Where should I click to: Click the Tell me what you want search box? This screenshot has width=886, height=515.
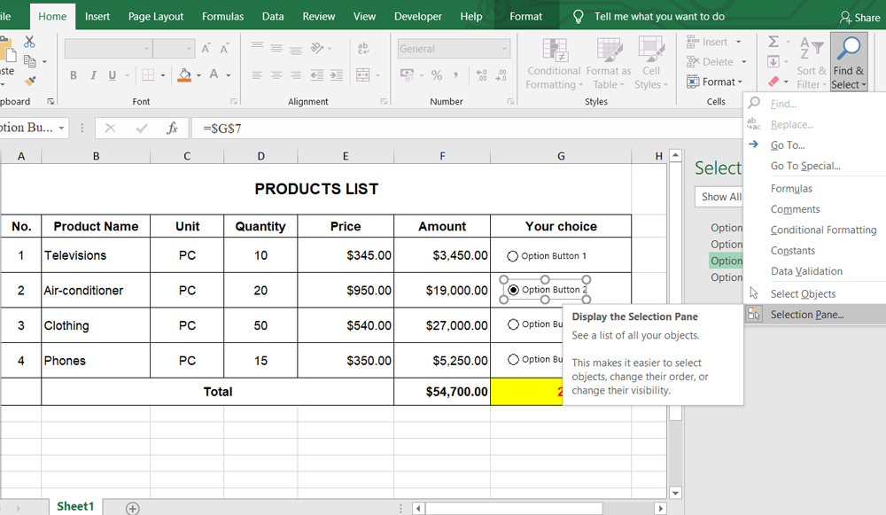coord(659,16)
